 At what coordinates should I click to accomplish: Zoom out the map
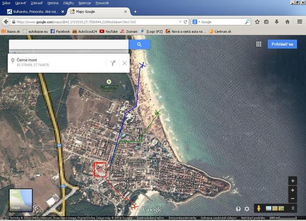292,199
